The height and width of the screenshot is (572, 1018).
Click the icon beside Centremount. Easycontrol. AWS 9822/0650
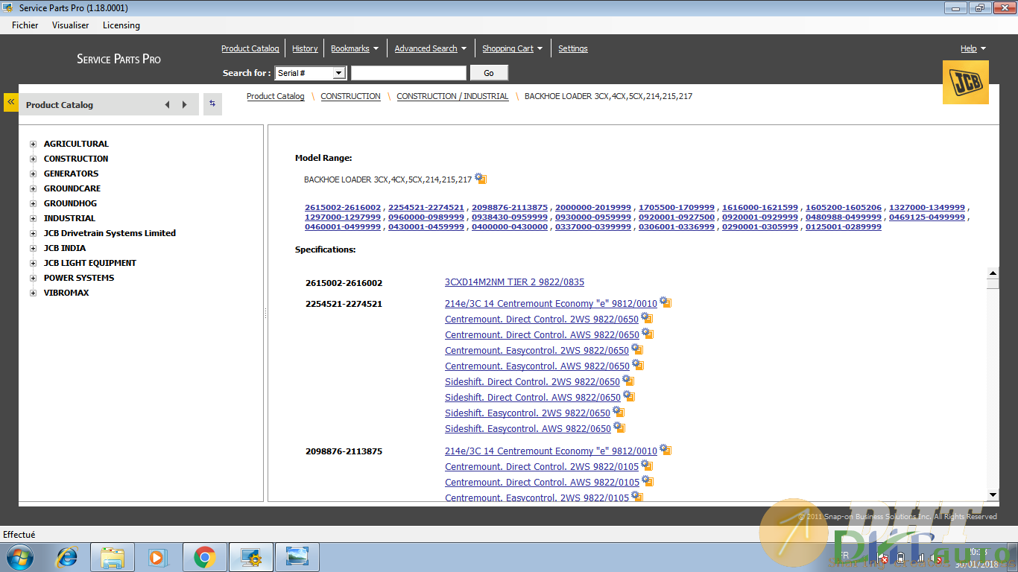(x=638, y=365)
